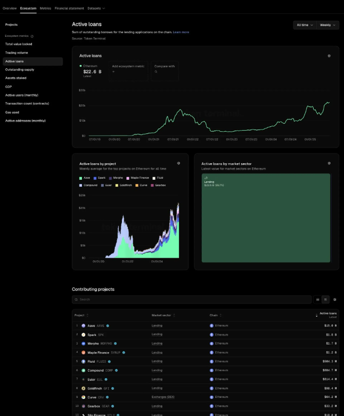Click the Contributing projects search field
The image size is (344, 416).
[192, 300]
